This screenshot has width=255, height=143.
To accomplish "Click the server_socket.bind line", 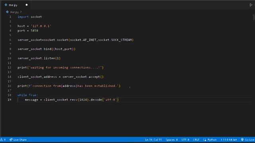I will pyautogui.click(x=47, y=49).
